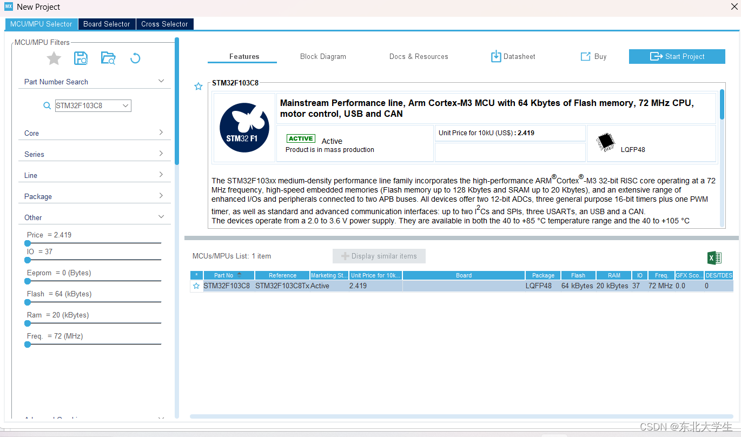
Task: Click the RAM column header
Action: point(614,275)
